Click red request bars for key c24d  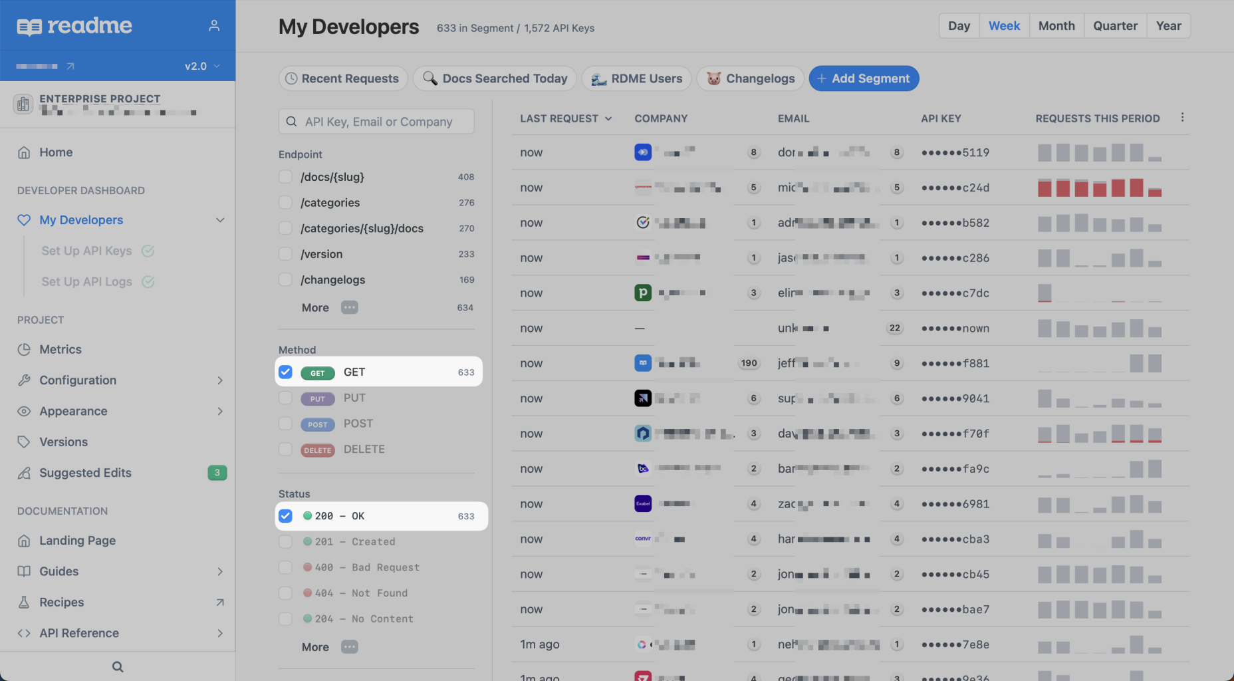pyautogui.click(x=1100, y=188)
